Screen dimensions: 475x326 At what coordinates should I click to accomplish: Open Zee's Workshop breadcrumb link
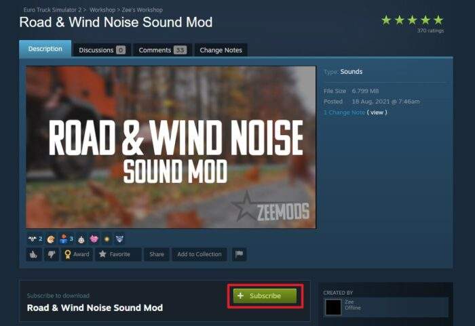(x=142, y=9)
